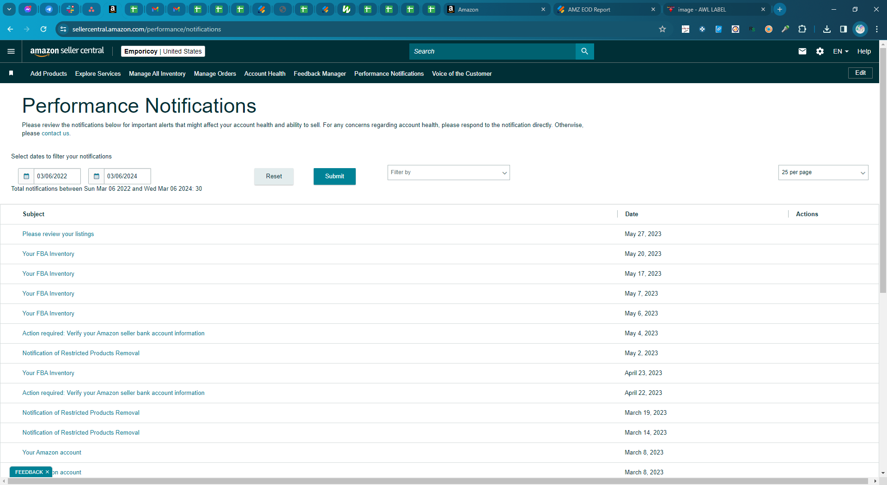The height and width of the screenshot is (485, 887).
Task: Open the start date calendar icon
Action: (x=26, y=176)
